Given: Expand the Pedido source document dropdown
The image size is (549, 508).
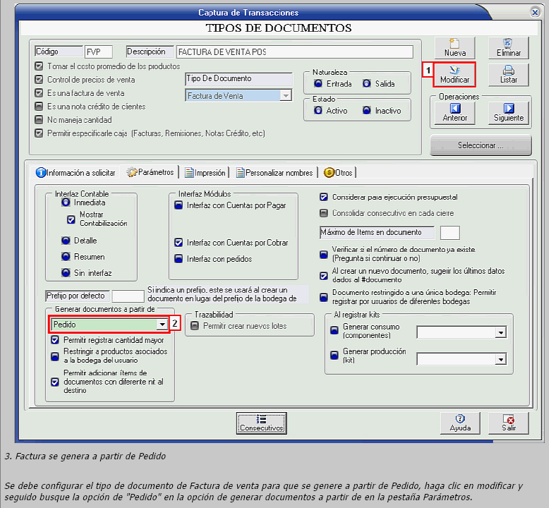Looking at the screenshot, I should pos(162,325).
